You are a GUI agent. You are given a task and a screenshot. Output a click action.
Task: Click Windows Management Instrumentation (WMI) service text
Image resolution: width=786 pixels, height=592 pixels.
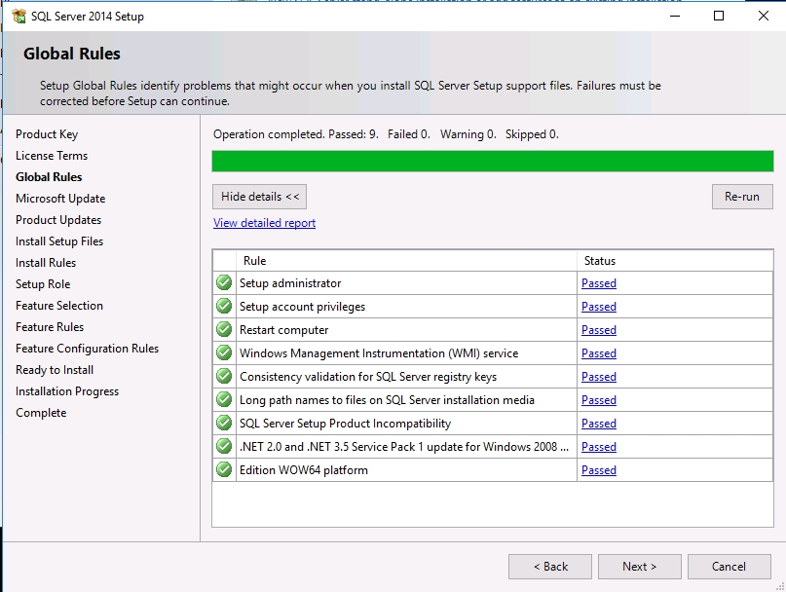[x=379, y=353]
